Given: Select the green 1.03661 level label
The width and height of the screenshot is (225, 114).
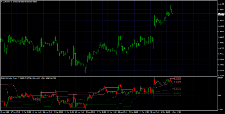Looking at the screenshot, I should (x=177, y=94).
